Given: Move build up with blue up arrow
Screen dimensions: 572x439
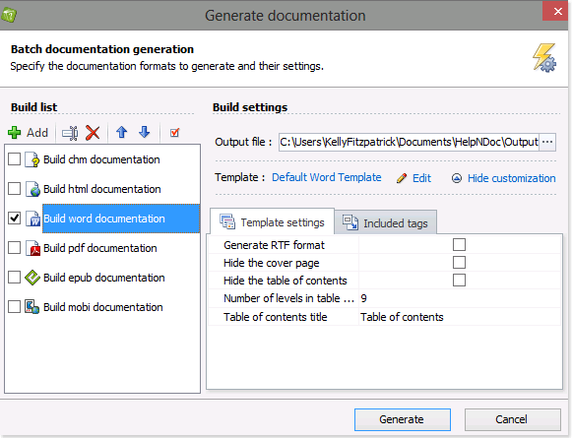Looking at the screenshot, I should (x=121, y=132).
